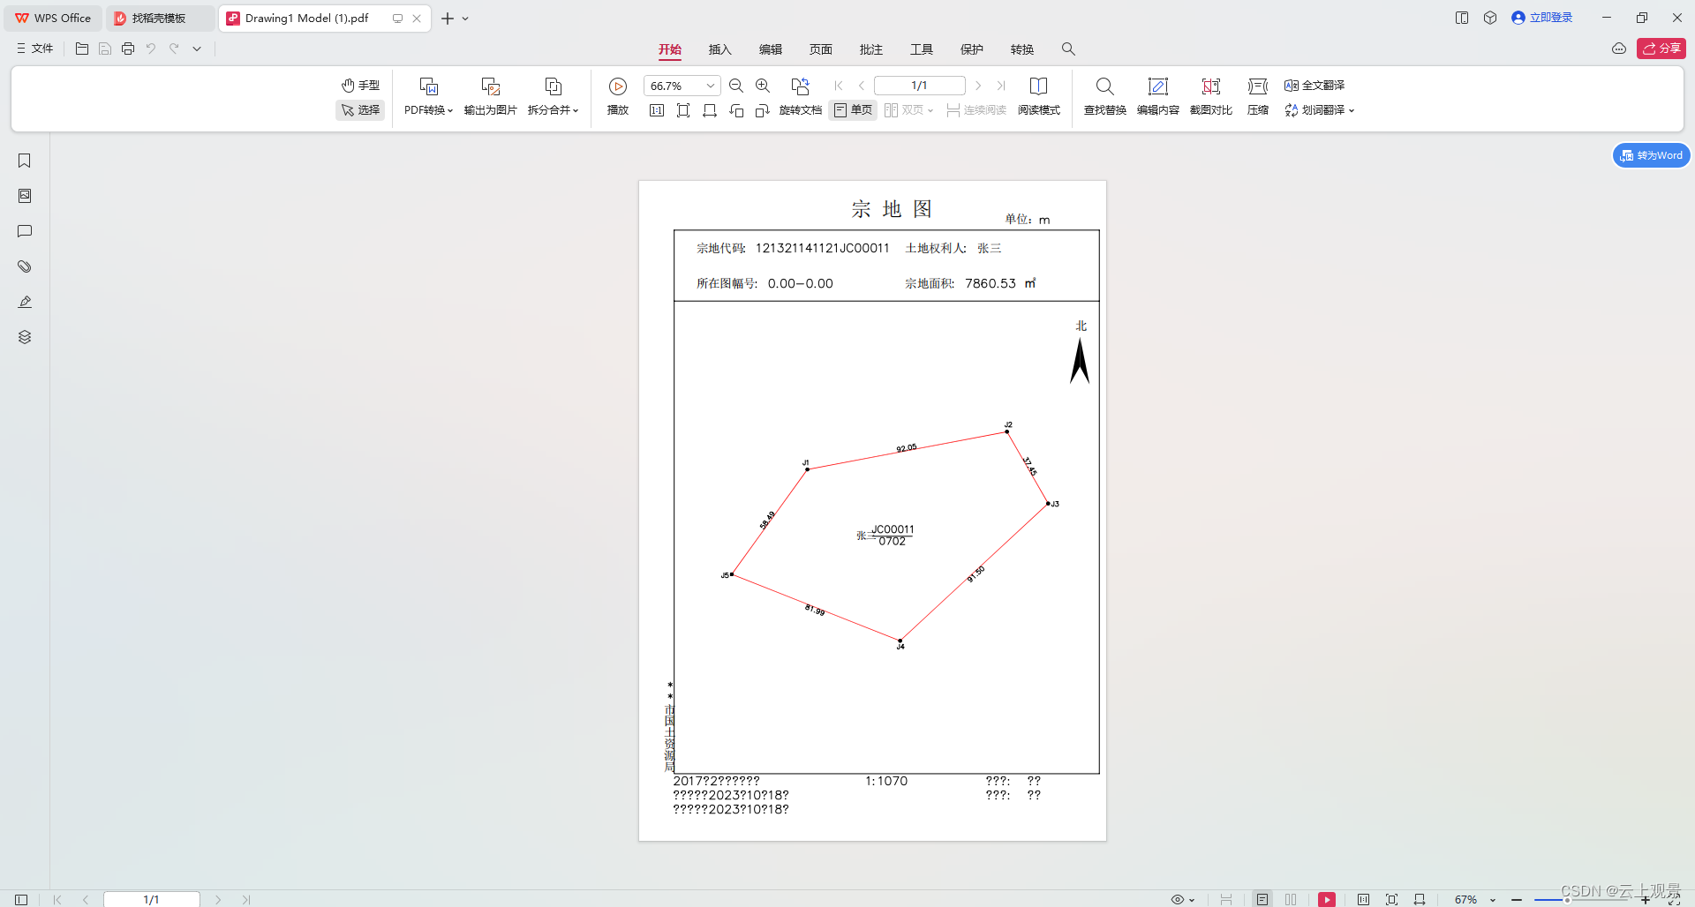The width and height of the screenshot is (1695, 907).
Task: Rotate page clockwise icon
Action: [763, 110]
